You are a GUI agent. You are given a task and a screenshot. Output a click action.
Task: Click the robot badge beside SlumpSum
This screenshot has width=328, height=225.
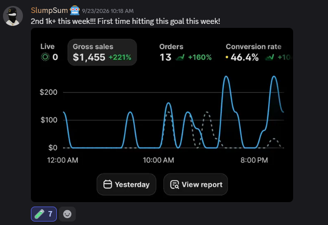point(75,10)
